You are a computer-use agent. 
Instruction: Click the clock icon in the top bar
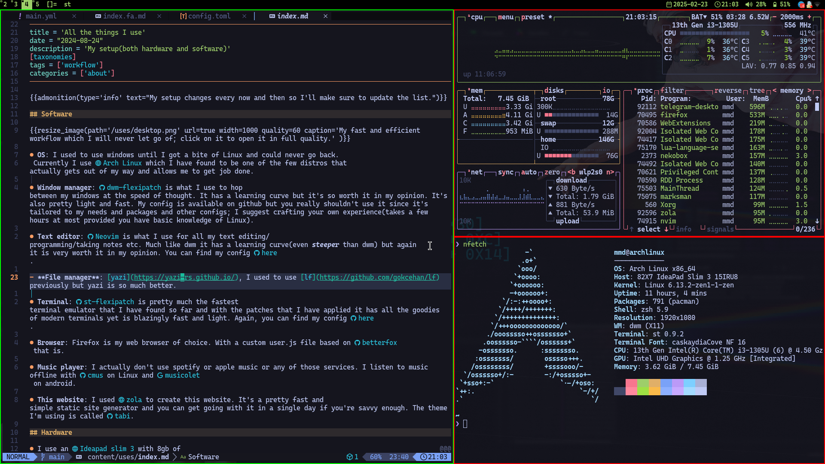coord(718,4)
